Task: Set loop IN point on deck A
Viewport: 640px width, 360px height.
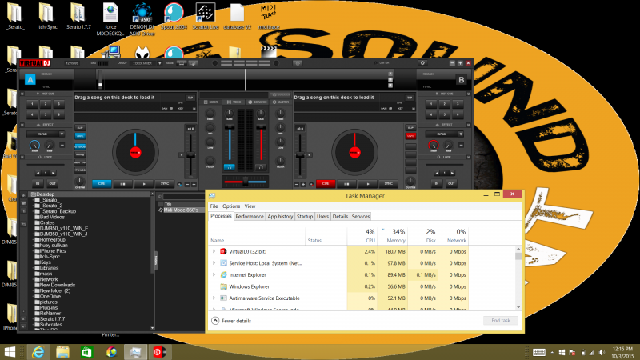Action: tap(38, 184)
